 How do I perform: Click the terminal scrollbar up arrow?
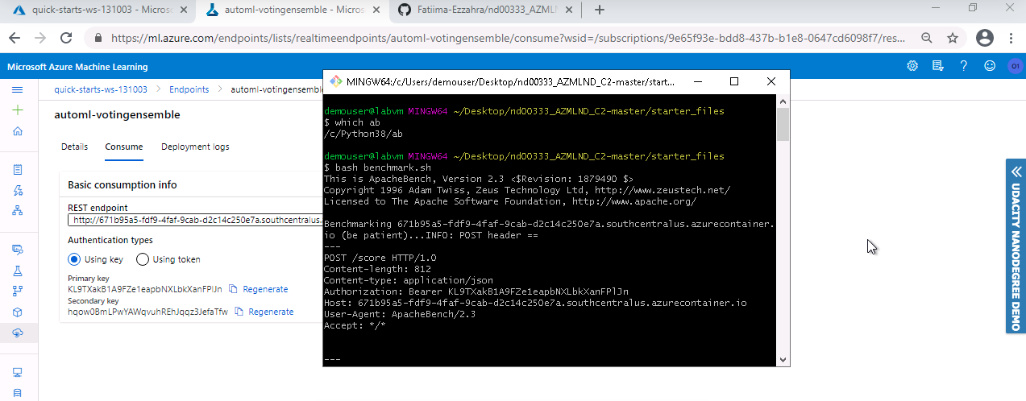783,101
